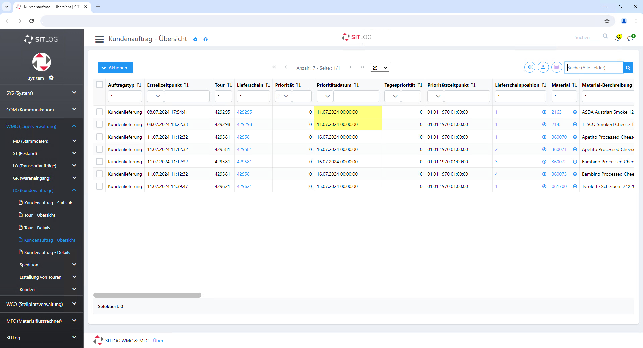The width and height of the screenshot is (643, 348).
Task: Sort by Lieferschein column arrows
Action: tap(268, 85)
